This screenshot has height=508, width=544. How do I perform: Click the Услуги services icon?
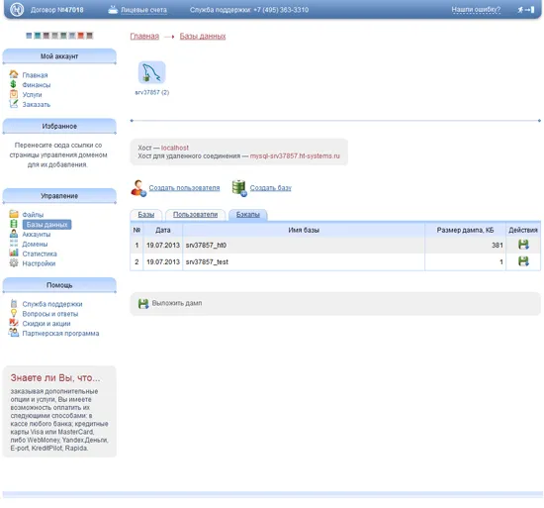[x=14, y=94]
